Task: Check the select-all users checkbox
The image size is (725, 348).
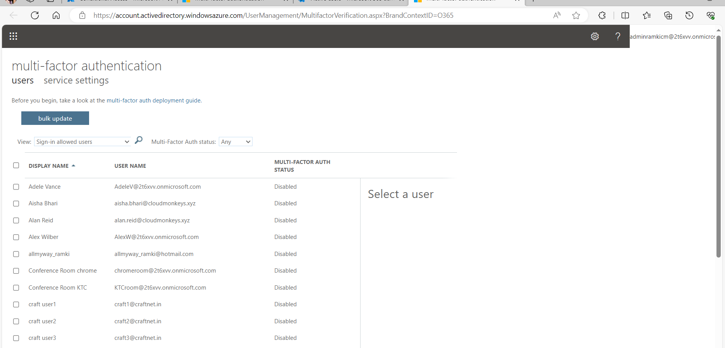Action: (x=16, y=165)
